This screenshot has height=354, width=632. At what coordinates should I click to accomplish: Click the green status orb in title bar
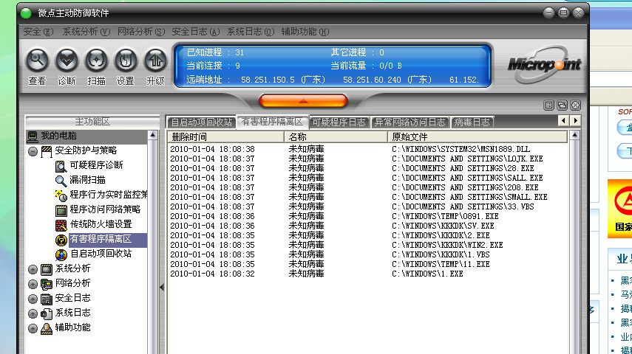[26, 13]
